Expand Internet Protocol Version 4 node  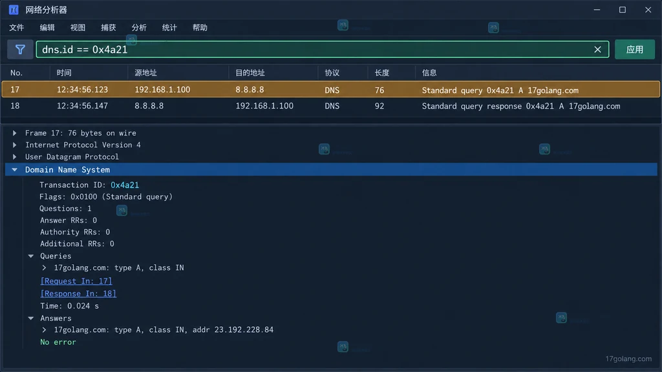point(15,145)
